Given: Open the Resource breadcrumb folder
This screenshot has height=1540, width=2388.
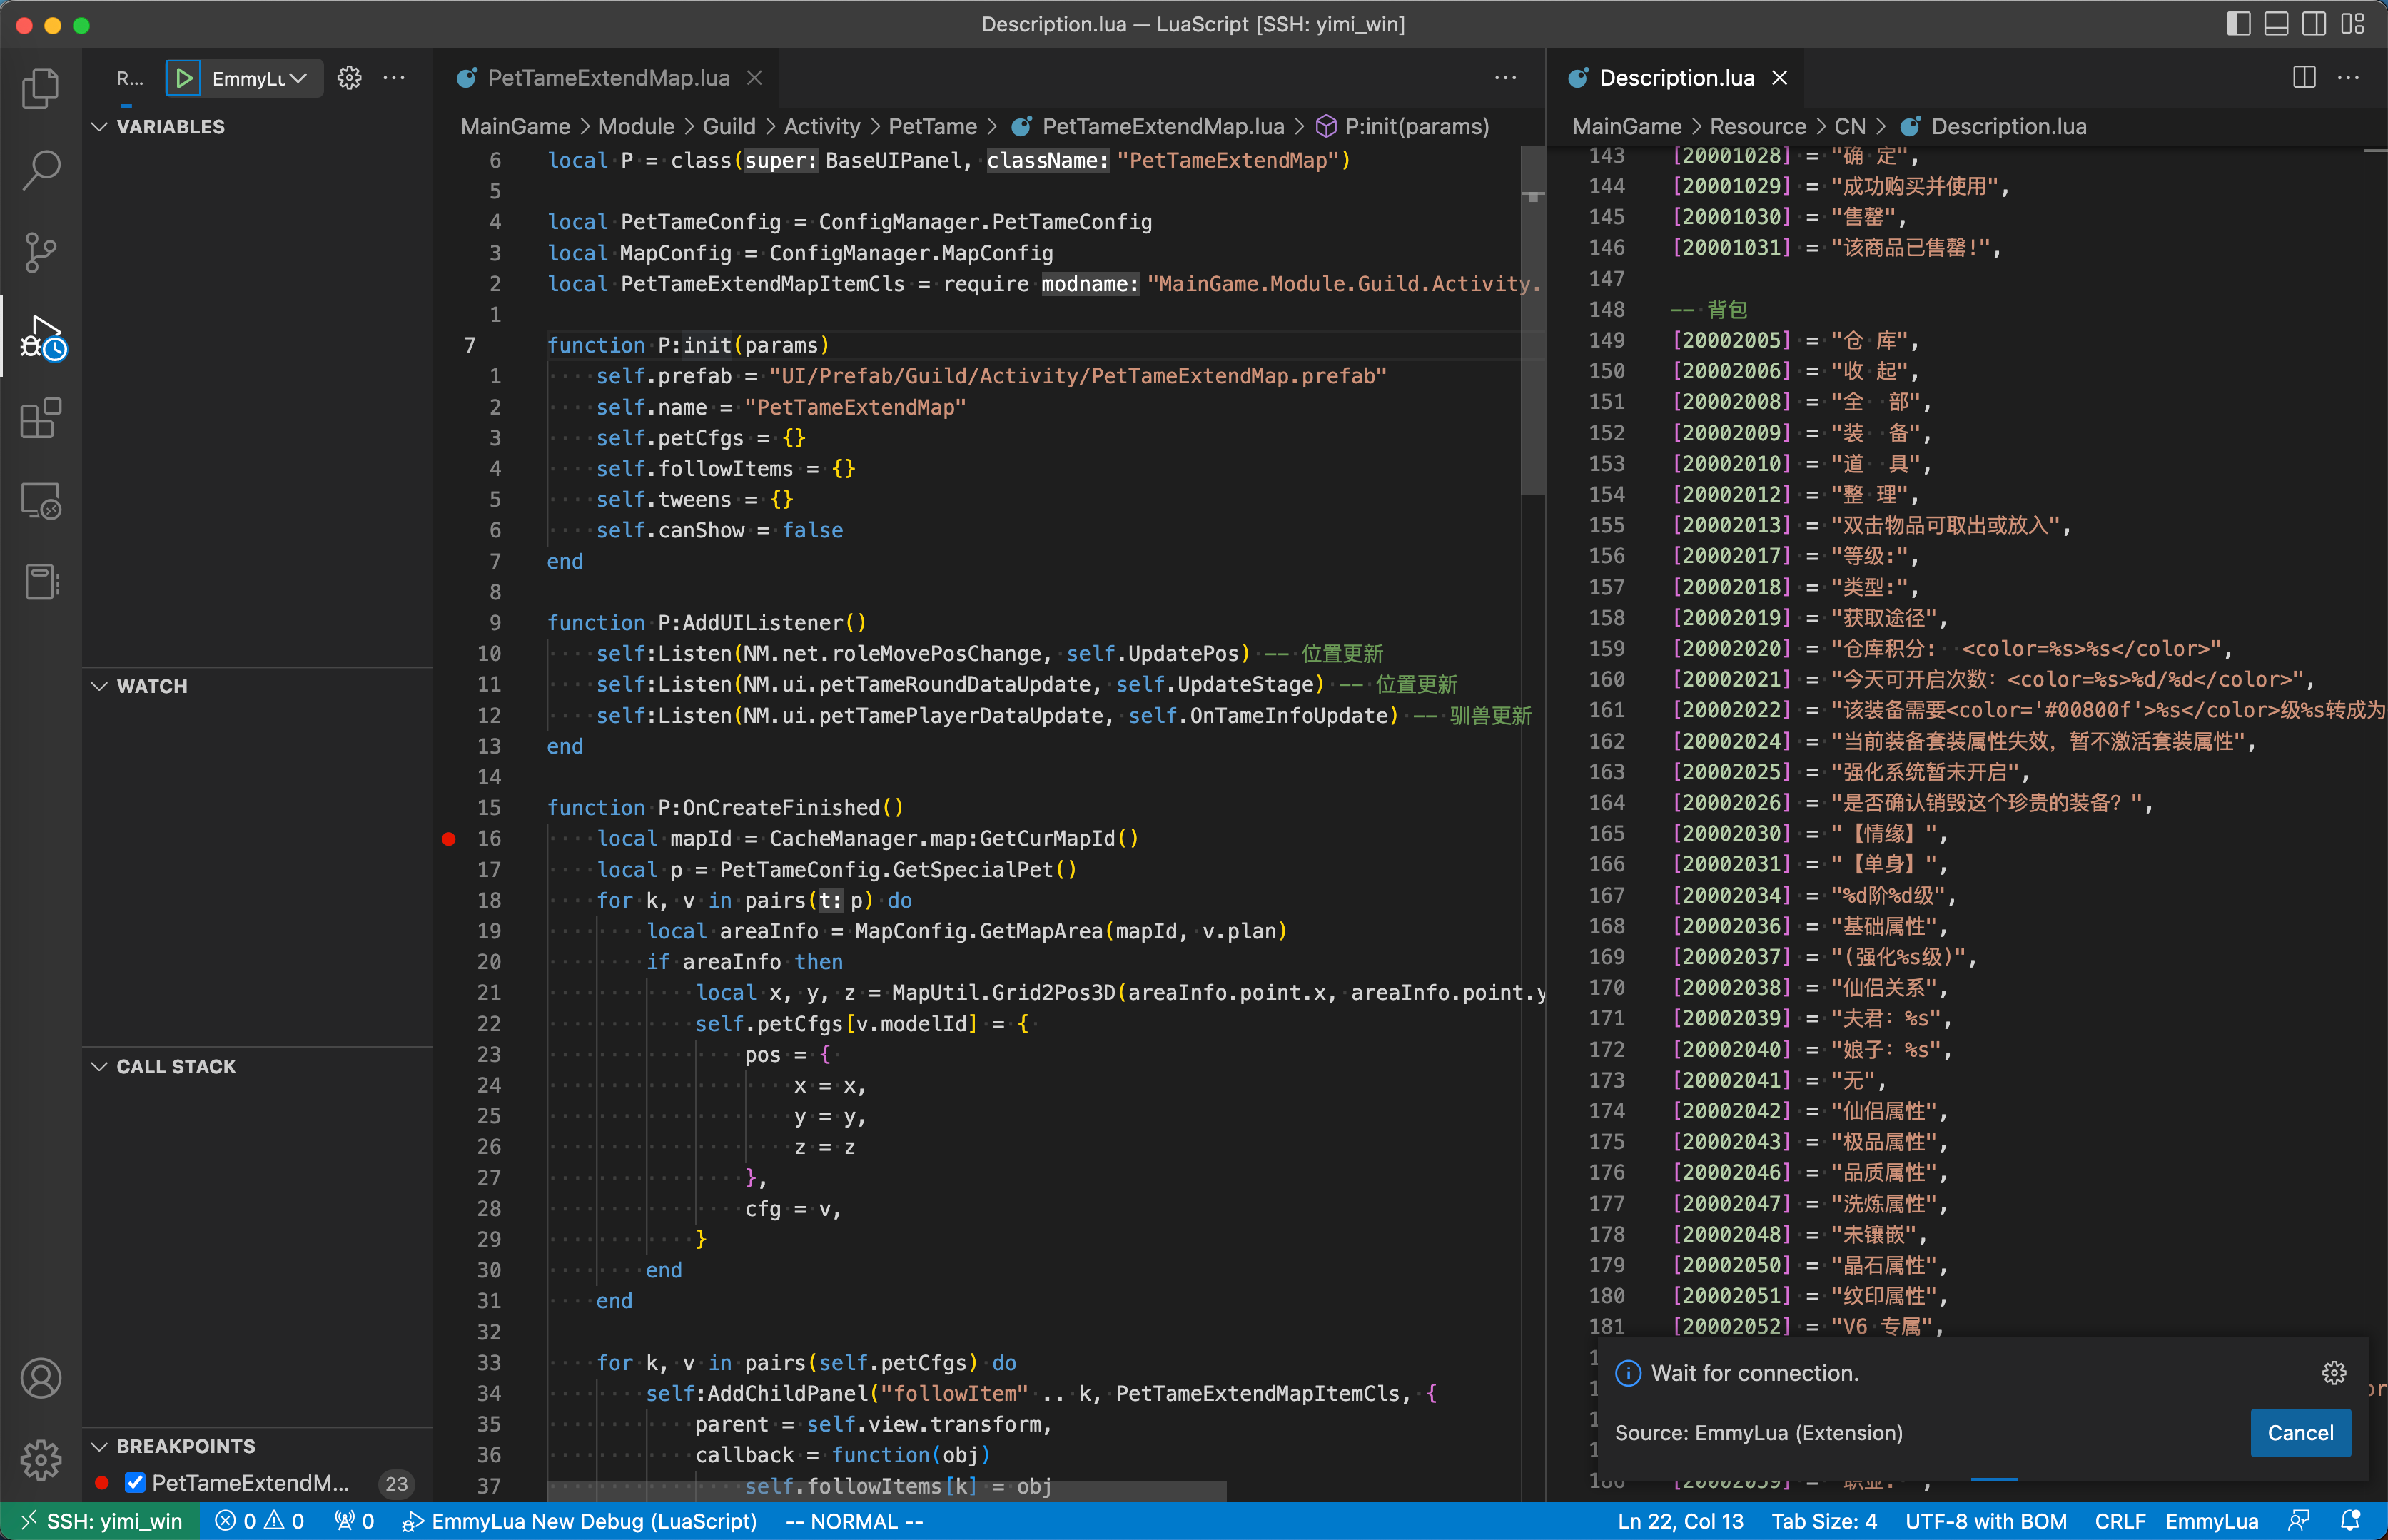Looking at the screenshot, I should coord(1758,127).
